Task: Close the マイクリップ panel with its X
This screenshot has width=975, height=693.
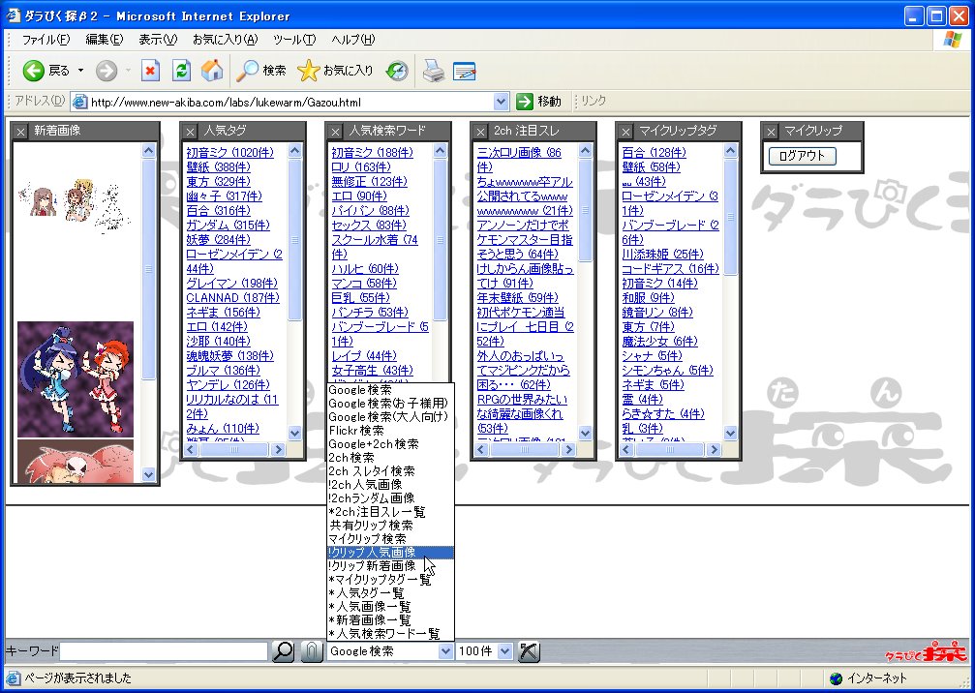Action: 771,131
